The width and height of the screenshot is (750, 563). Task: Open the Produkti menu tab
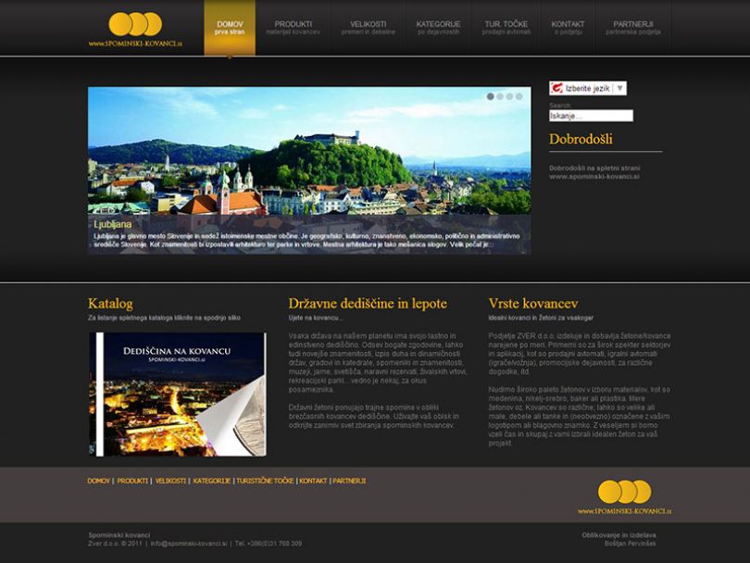(293, 27)
